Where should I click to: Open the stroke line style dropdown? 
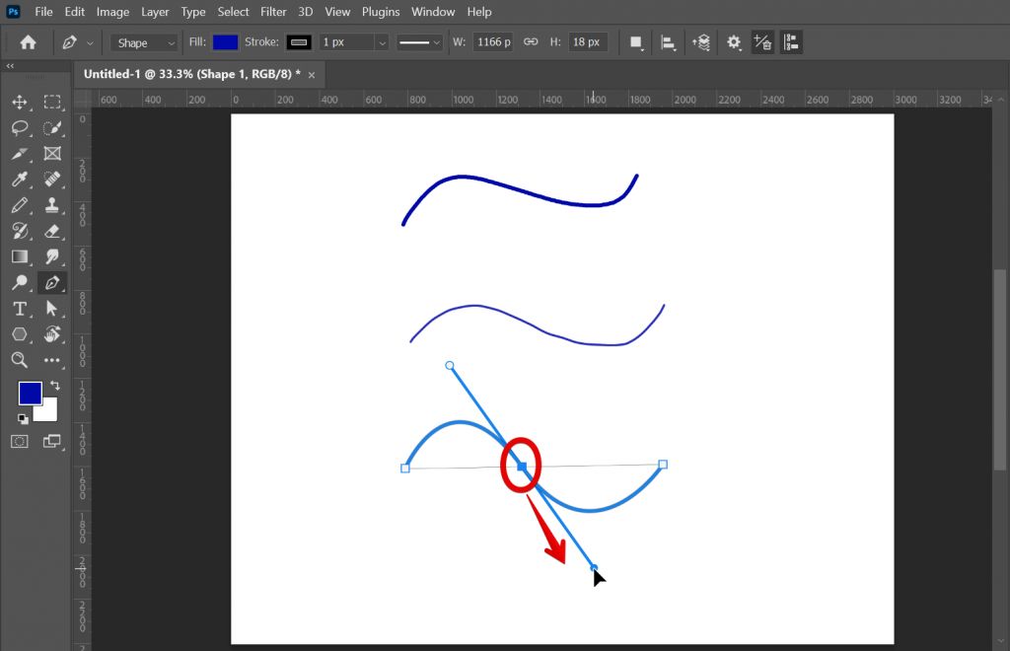pos(421,41)
